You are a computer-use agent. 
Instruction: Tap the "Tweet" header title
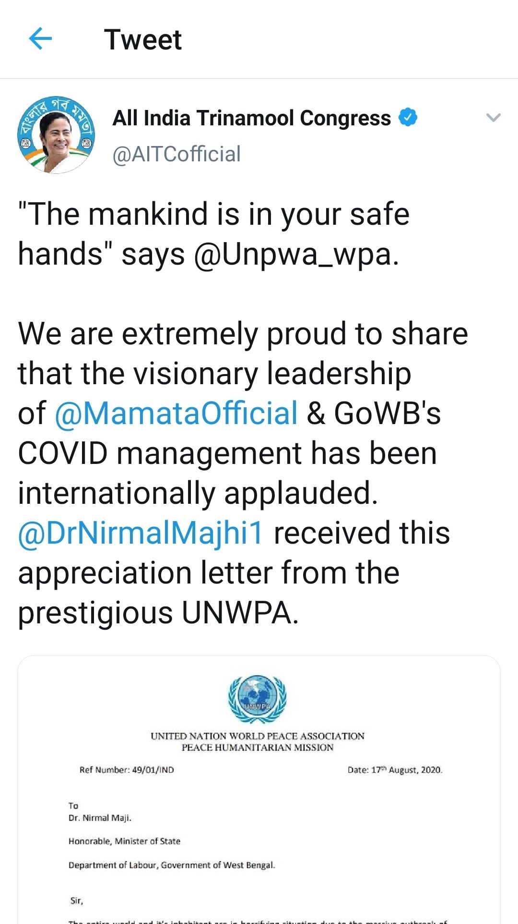[x=143, y=39]
